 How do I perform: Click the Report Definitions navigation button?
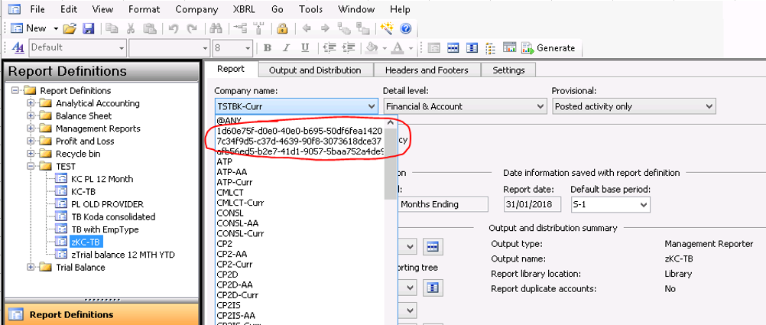102,314
